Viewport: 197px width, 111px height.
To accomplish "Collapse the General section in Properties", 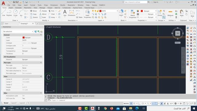I will point(41,35).
